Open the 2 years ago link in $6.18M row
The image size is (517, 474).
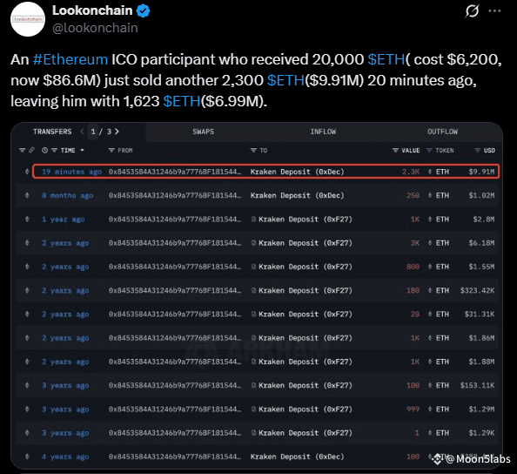[65, 243]
